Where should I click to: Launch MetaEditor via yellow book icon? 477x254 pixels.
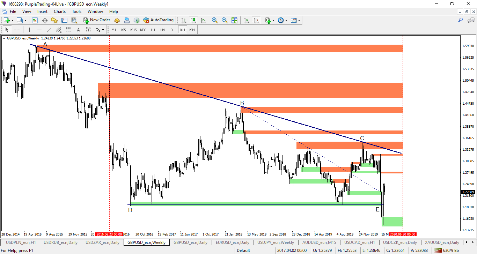[117, 20]
